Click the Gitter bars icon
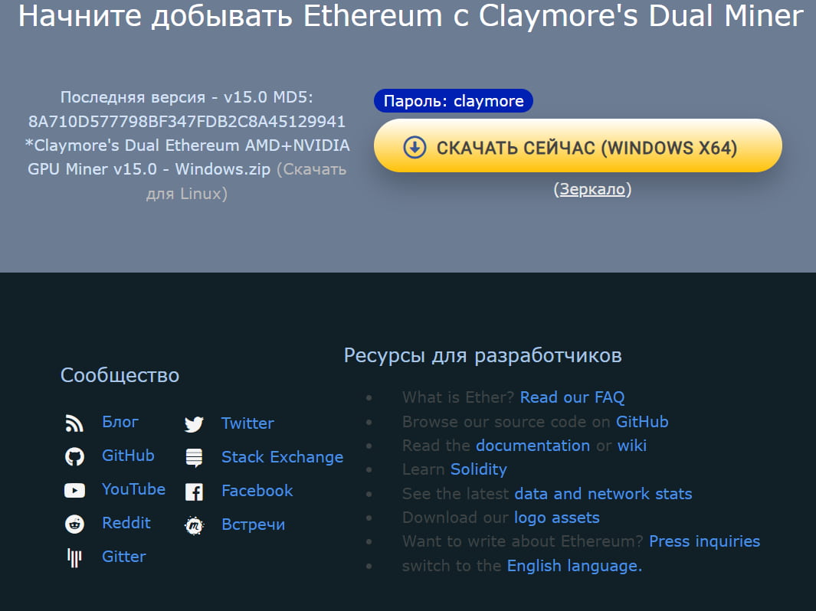The height and width of the screenshot is (611, 816). [x=74, y=558]
